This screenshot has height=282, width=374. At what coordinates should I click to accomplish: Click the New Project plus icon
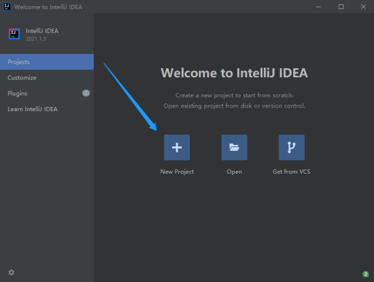[x=177, y=148]
